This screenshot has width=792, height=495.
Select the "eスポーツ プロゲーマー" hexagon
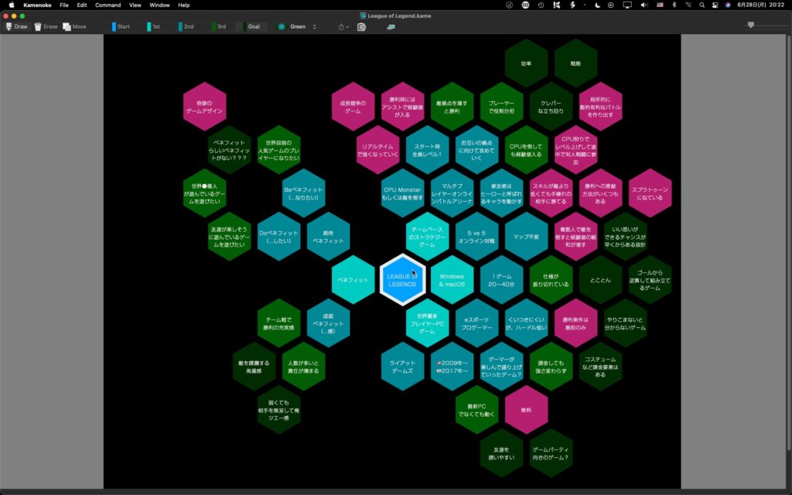476,323
